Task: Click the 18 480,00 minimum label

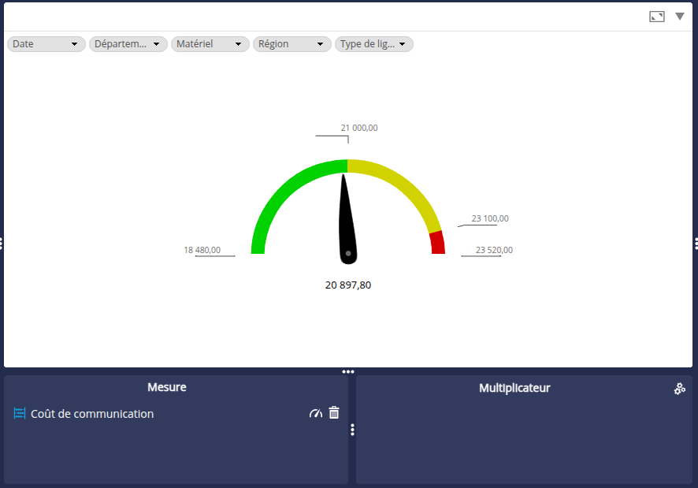Action: pos(202,250)
